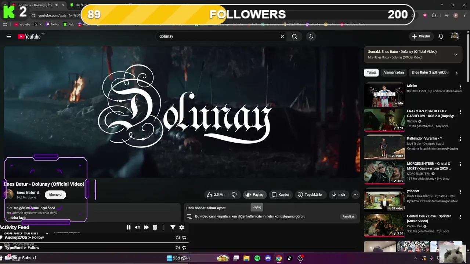This screenshot has height=264, width=470.
Task: Skip alert in the Activity Feed
Action: (x=146, y=227)
